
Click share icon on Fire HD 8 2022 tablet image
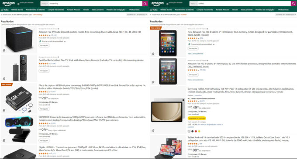click(153, 82)
